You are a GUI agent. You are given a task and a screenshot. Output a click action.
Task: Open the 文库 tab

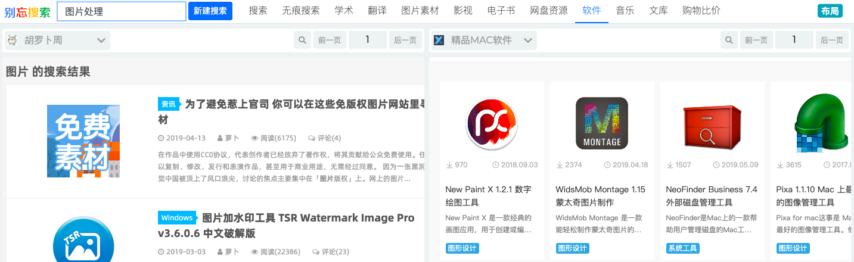659,11
